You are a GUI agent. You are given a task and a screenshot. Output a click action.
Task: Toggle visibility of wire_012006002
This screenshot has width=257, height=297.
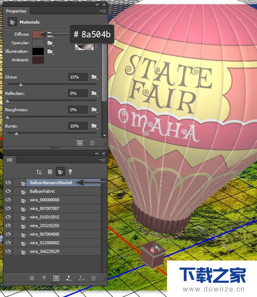(x=8, y=242)
